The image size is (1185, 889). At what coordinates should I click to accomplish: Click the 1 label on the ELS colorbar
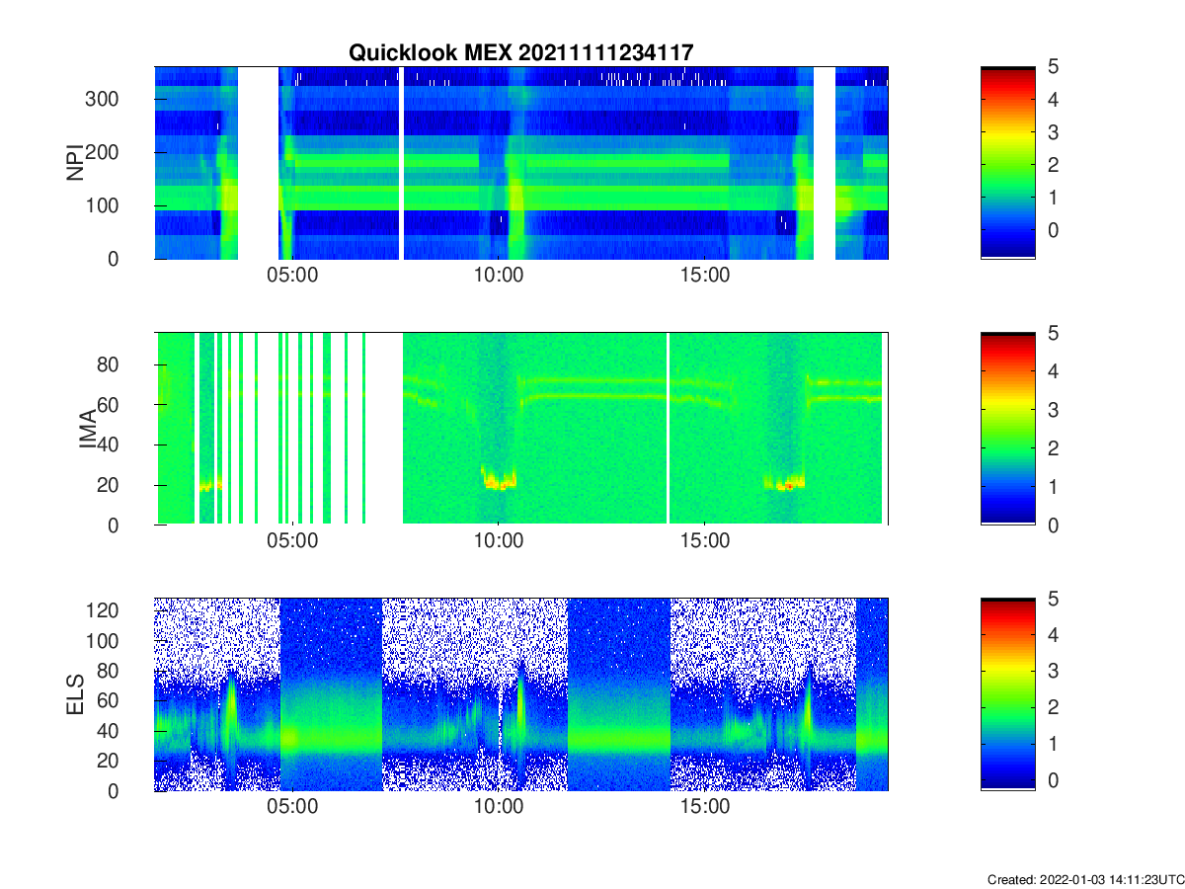tap(1053, 743)
